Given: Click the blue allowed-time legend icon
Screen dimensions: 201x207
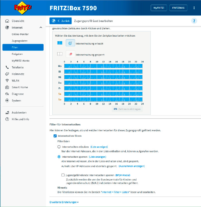Looking at the screenshot, I should (x=60, y=43).
